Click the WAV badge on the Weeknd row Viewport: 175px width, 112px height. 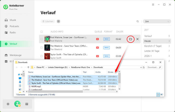[x=106, y=48]
